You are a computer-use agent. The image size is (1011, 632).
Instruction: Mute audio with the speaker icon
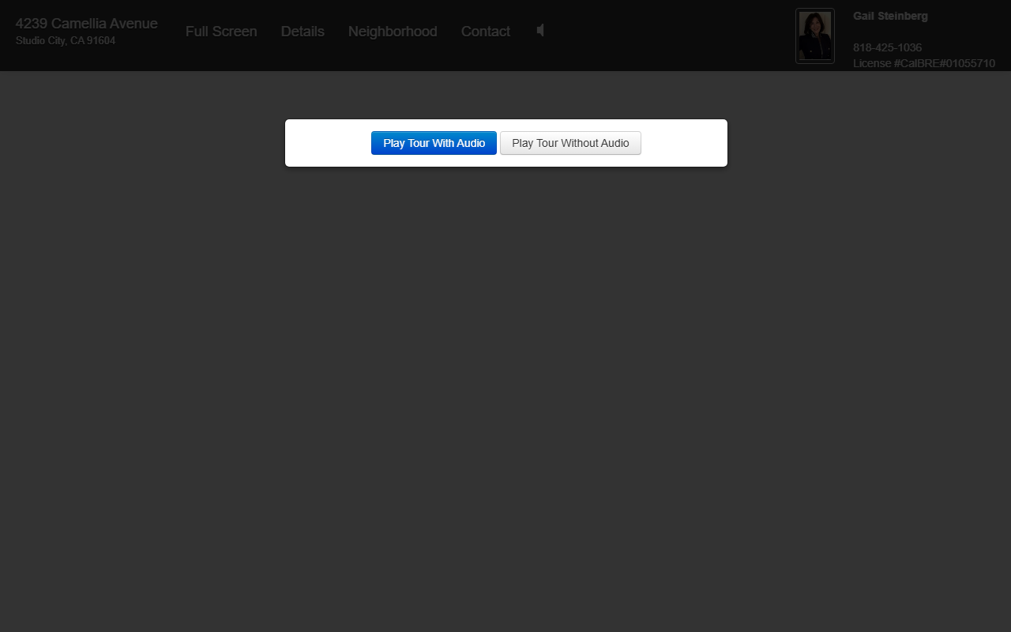pos(540,30)
